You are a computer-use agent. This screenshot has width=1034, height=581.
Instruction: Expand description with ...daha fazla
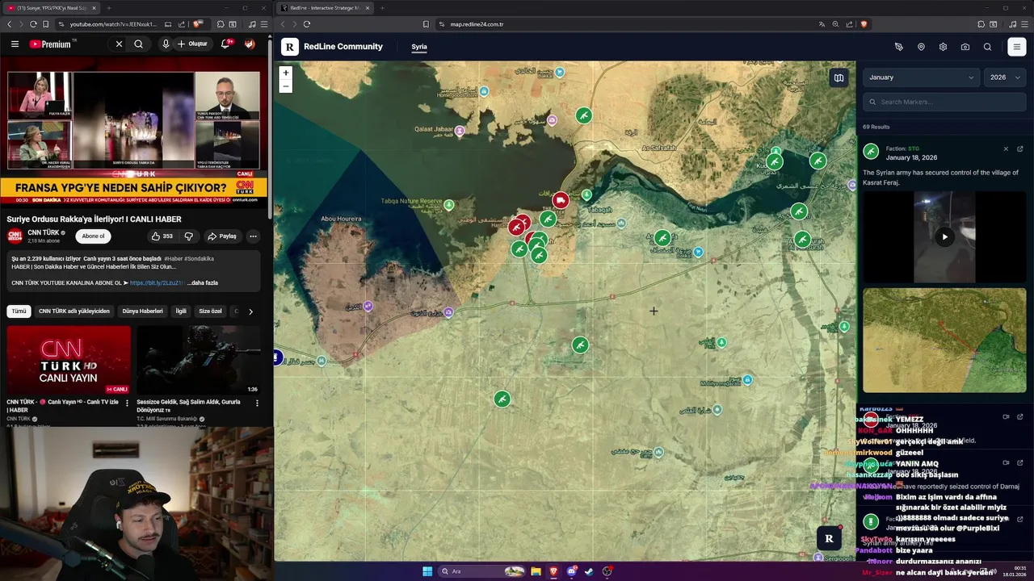pyautogui.click(x=202, y=283)
